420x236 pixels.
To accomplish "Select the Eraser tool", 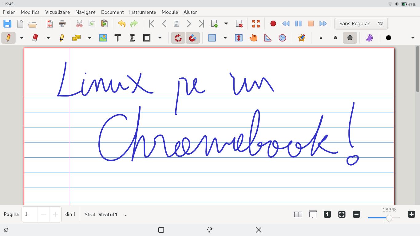I will (x=35, y=38).
